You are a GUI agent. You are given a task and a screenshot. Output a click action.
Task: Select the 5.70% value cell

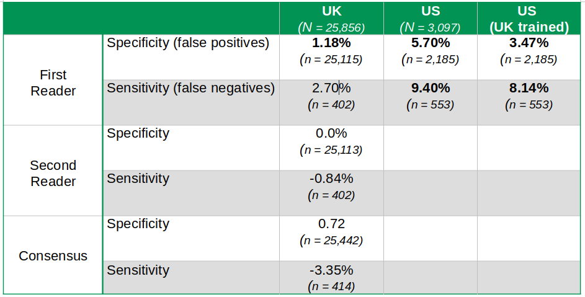[430, 51]
